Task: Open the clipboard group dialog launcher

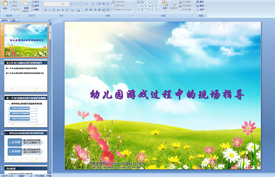Action: (19, 16)
